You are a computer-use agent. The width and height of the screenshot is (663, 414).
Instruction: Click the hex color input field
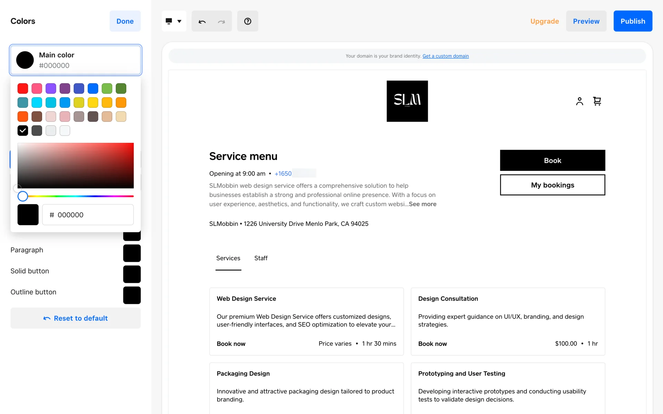coord(88,215)
